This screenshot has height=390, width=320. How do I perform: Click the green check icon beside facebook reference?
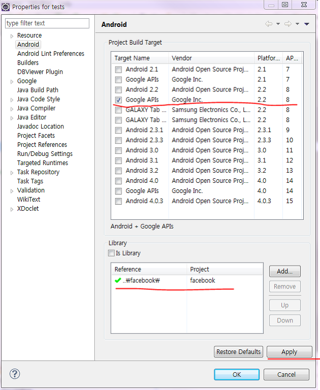coord(118,280)
